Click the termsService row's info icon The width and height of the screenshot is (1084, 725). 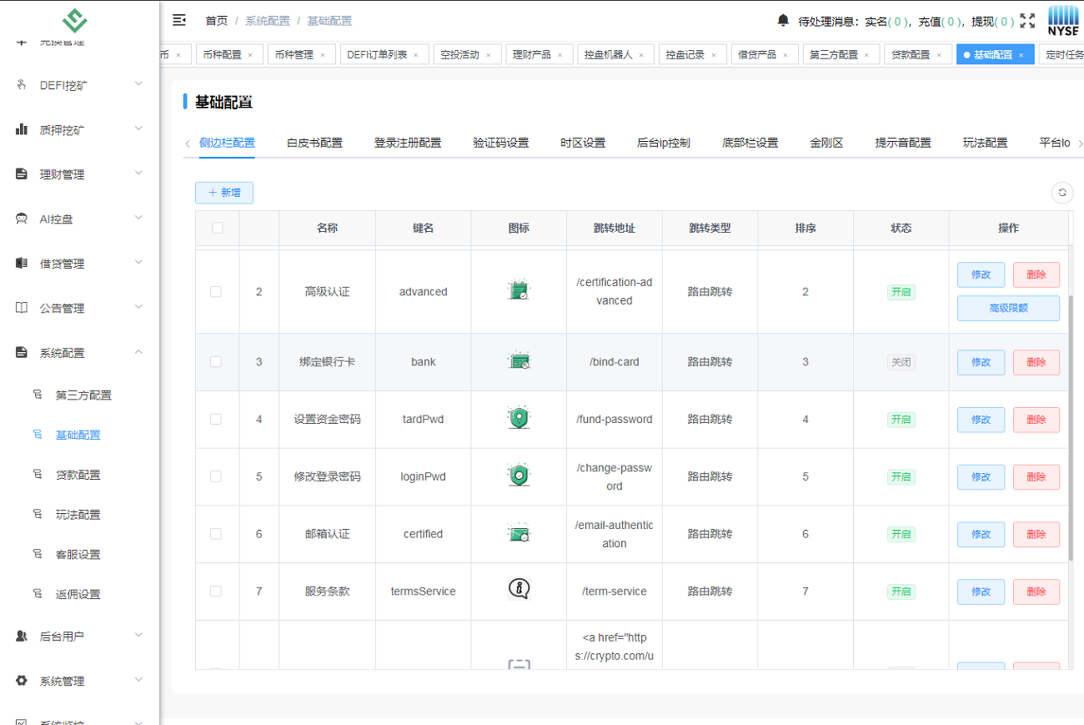[x=519, y=590]
